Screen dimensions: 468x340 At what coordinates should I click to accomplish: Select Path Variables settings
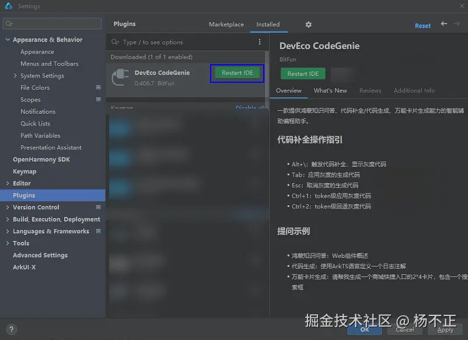(40, 135)
